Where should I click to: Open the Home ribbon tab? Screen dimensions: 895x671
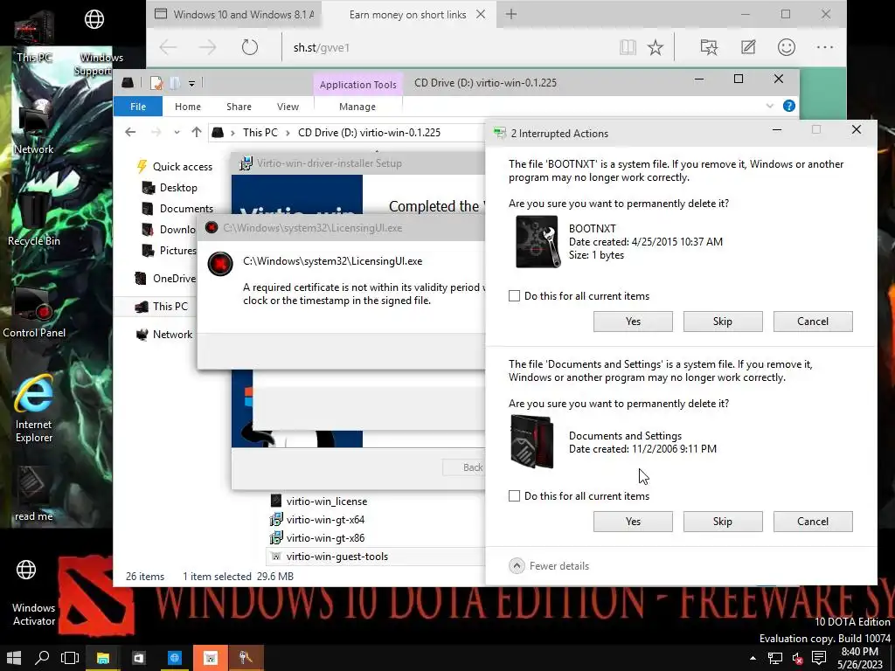188,106
